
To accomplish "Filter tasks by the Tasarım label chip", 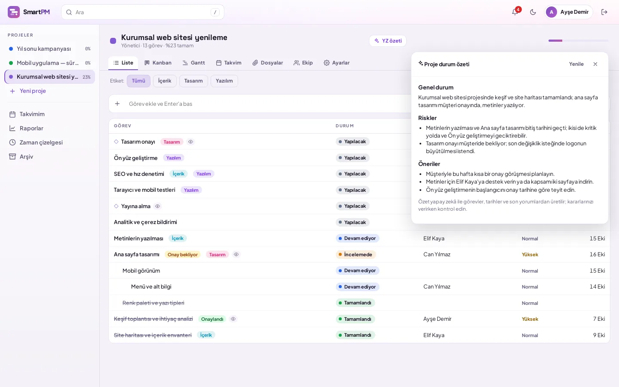I will pyautogui.click(x=193, y=81).
